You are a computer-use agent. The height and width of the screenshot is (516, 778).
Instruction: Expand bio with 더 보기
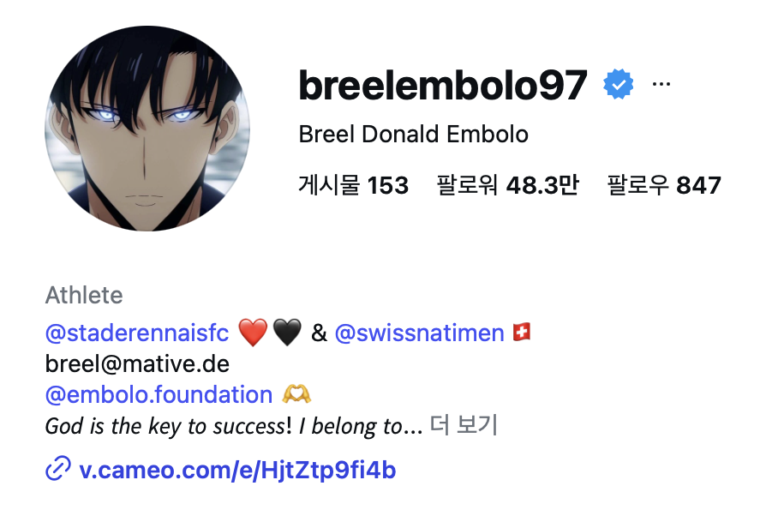464,424
